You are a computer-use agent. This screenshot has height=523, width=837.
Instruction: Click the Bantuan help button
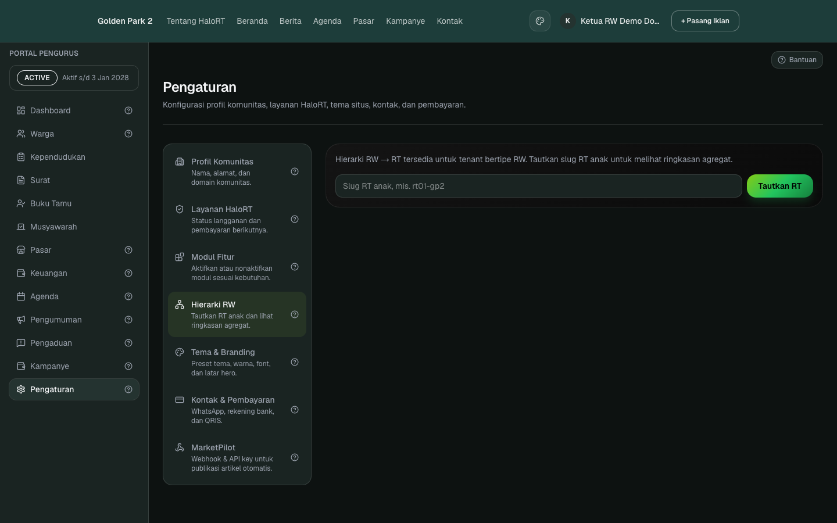(x=797, y=60)
